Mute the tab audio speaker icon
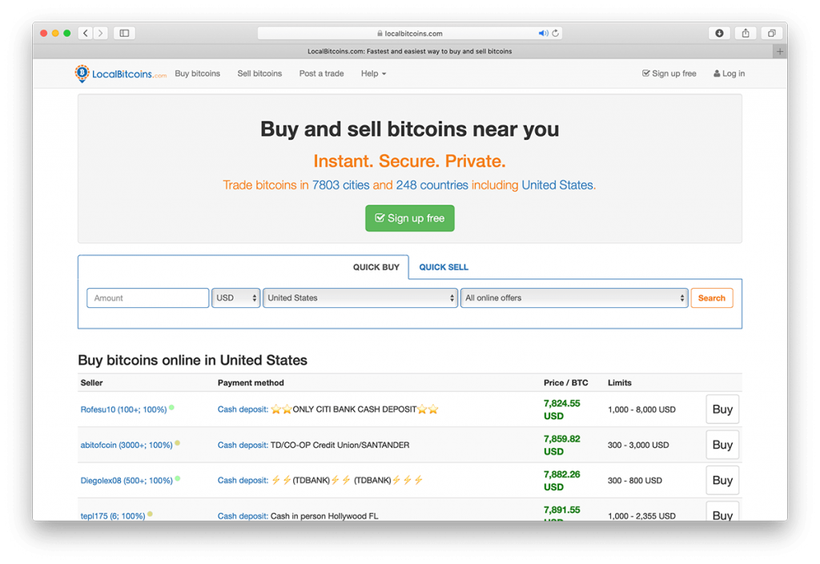The width and height of the screenshot is (820, 564). [x=544, y=33]
